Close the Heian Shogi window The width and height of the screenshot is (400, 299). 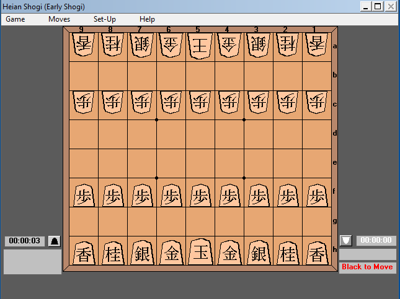(x=391, y=7)
